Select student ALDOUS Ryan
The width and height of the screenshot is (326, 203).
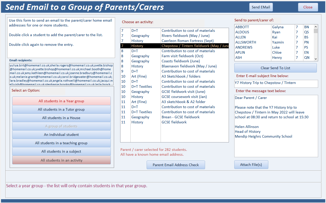pyautogui.click(x=274, y=32)
